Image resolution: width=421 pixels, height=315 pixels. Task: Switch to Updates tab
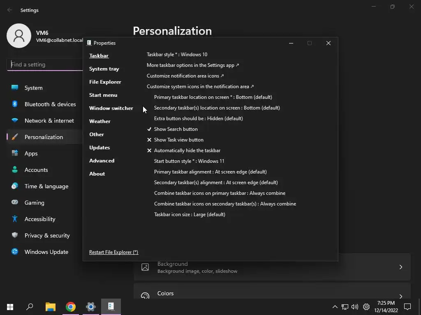tap(99, 148)
